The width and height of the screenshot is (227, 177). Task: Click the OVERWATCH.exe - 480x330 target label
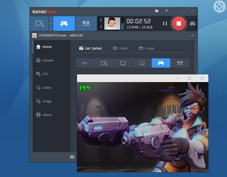[61, 35]
